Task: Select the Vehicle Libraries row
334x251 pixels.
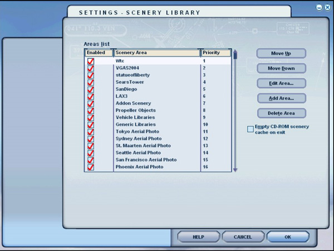Action: [x=158, y=117]
